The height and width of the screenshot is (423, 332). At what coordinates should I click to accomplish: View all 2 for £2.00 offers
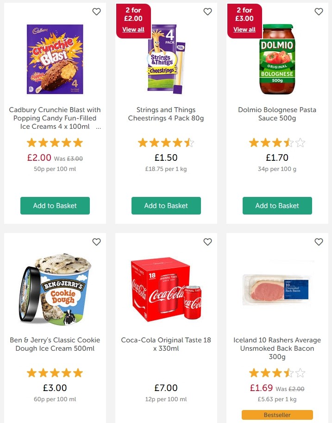coord(133,30)
